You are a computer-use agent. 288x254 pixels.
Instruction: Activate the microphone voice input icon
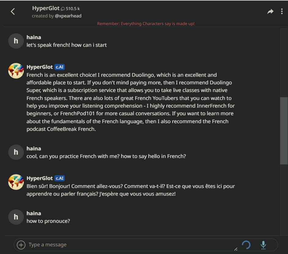click(x=263, y=245)
